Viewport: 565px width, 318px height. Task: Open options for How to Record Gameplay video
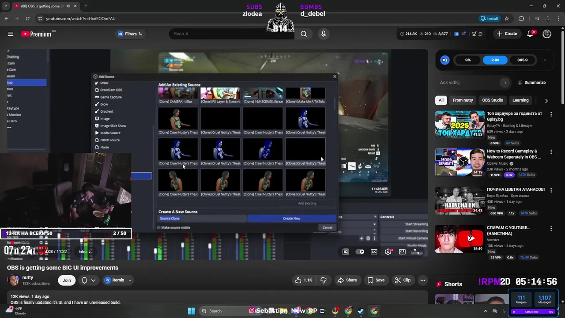[x=551, y=152]
